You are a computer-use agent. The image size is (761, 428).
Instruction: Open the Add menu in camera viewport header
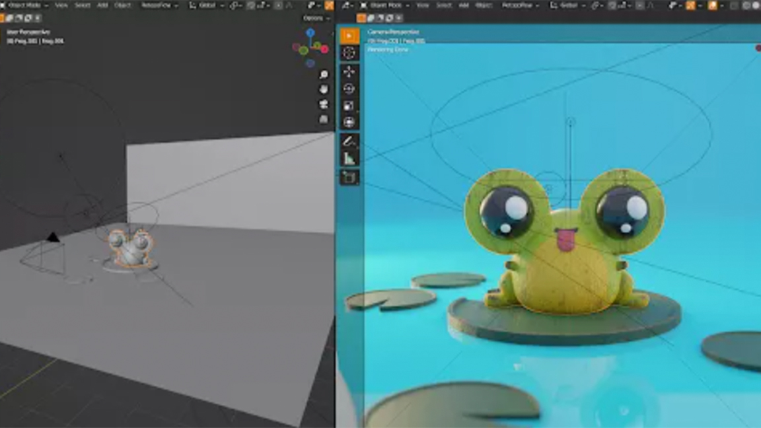(464, 5)
